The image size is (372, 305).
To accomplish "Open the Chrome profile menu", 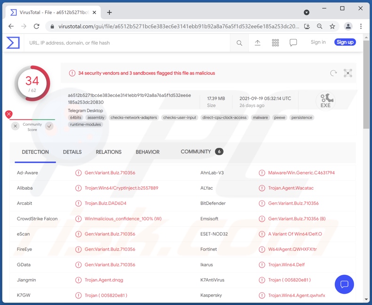I will point(348,26).
